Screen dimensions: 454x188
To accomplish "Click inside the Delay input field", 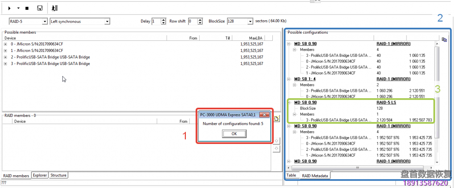I will pos(156,21).
